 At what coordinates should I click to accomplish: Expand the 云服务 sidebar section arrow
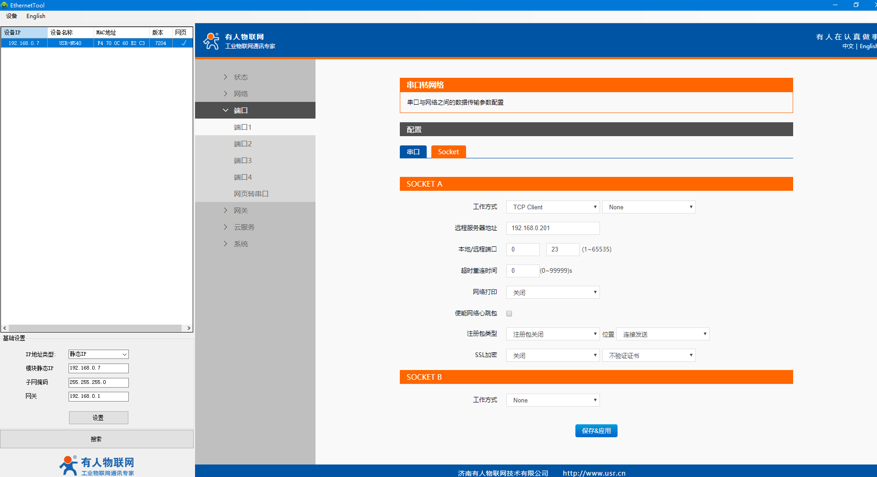[x=226, y=227]
